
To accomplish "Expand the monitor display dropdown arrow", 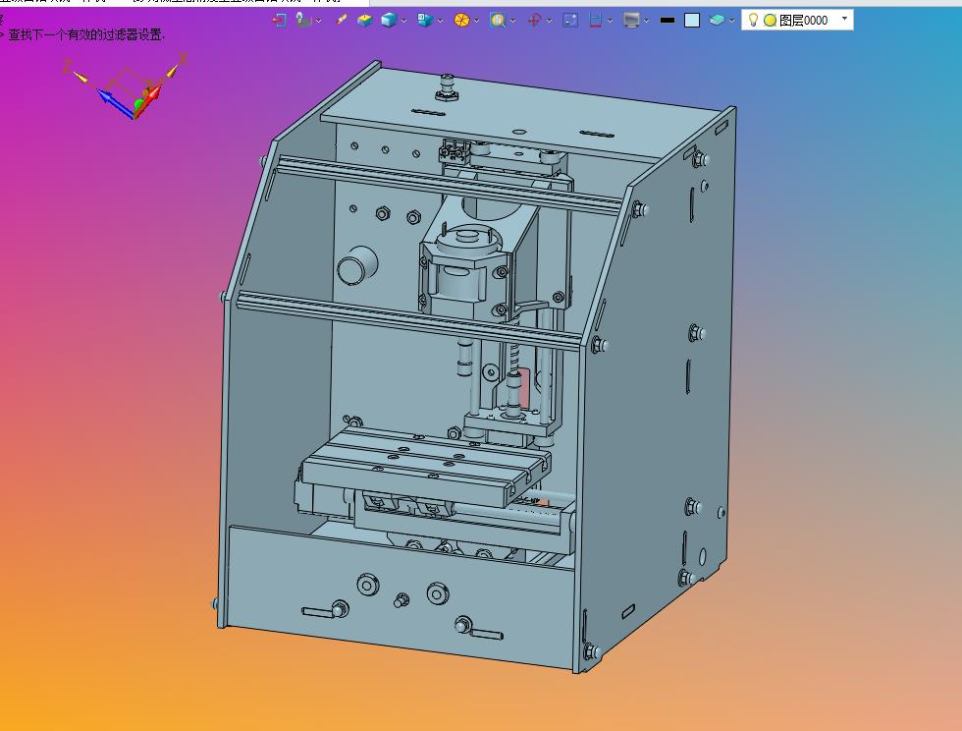I will (647, 21).
